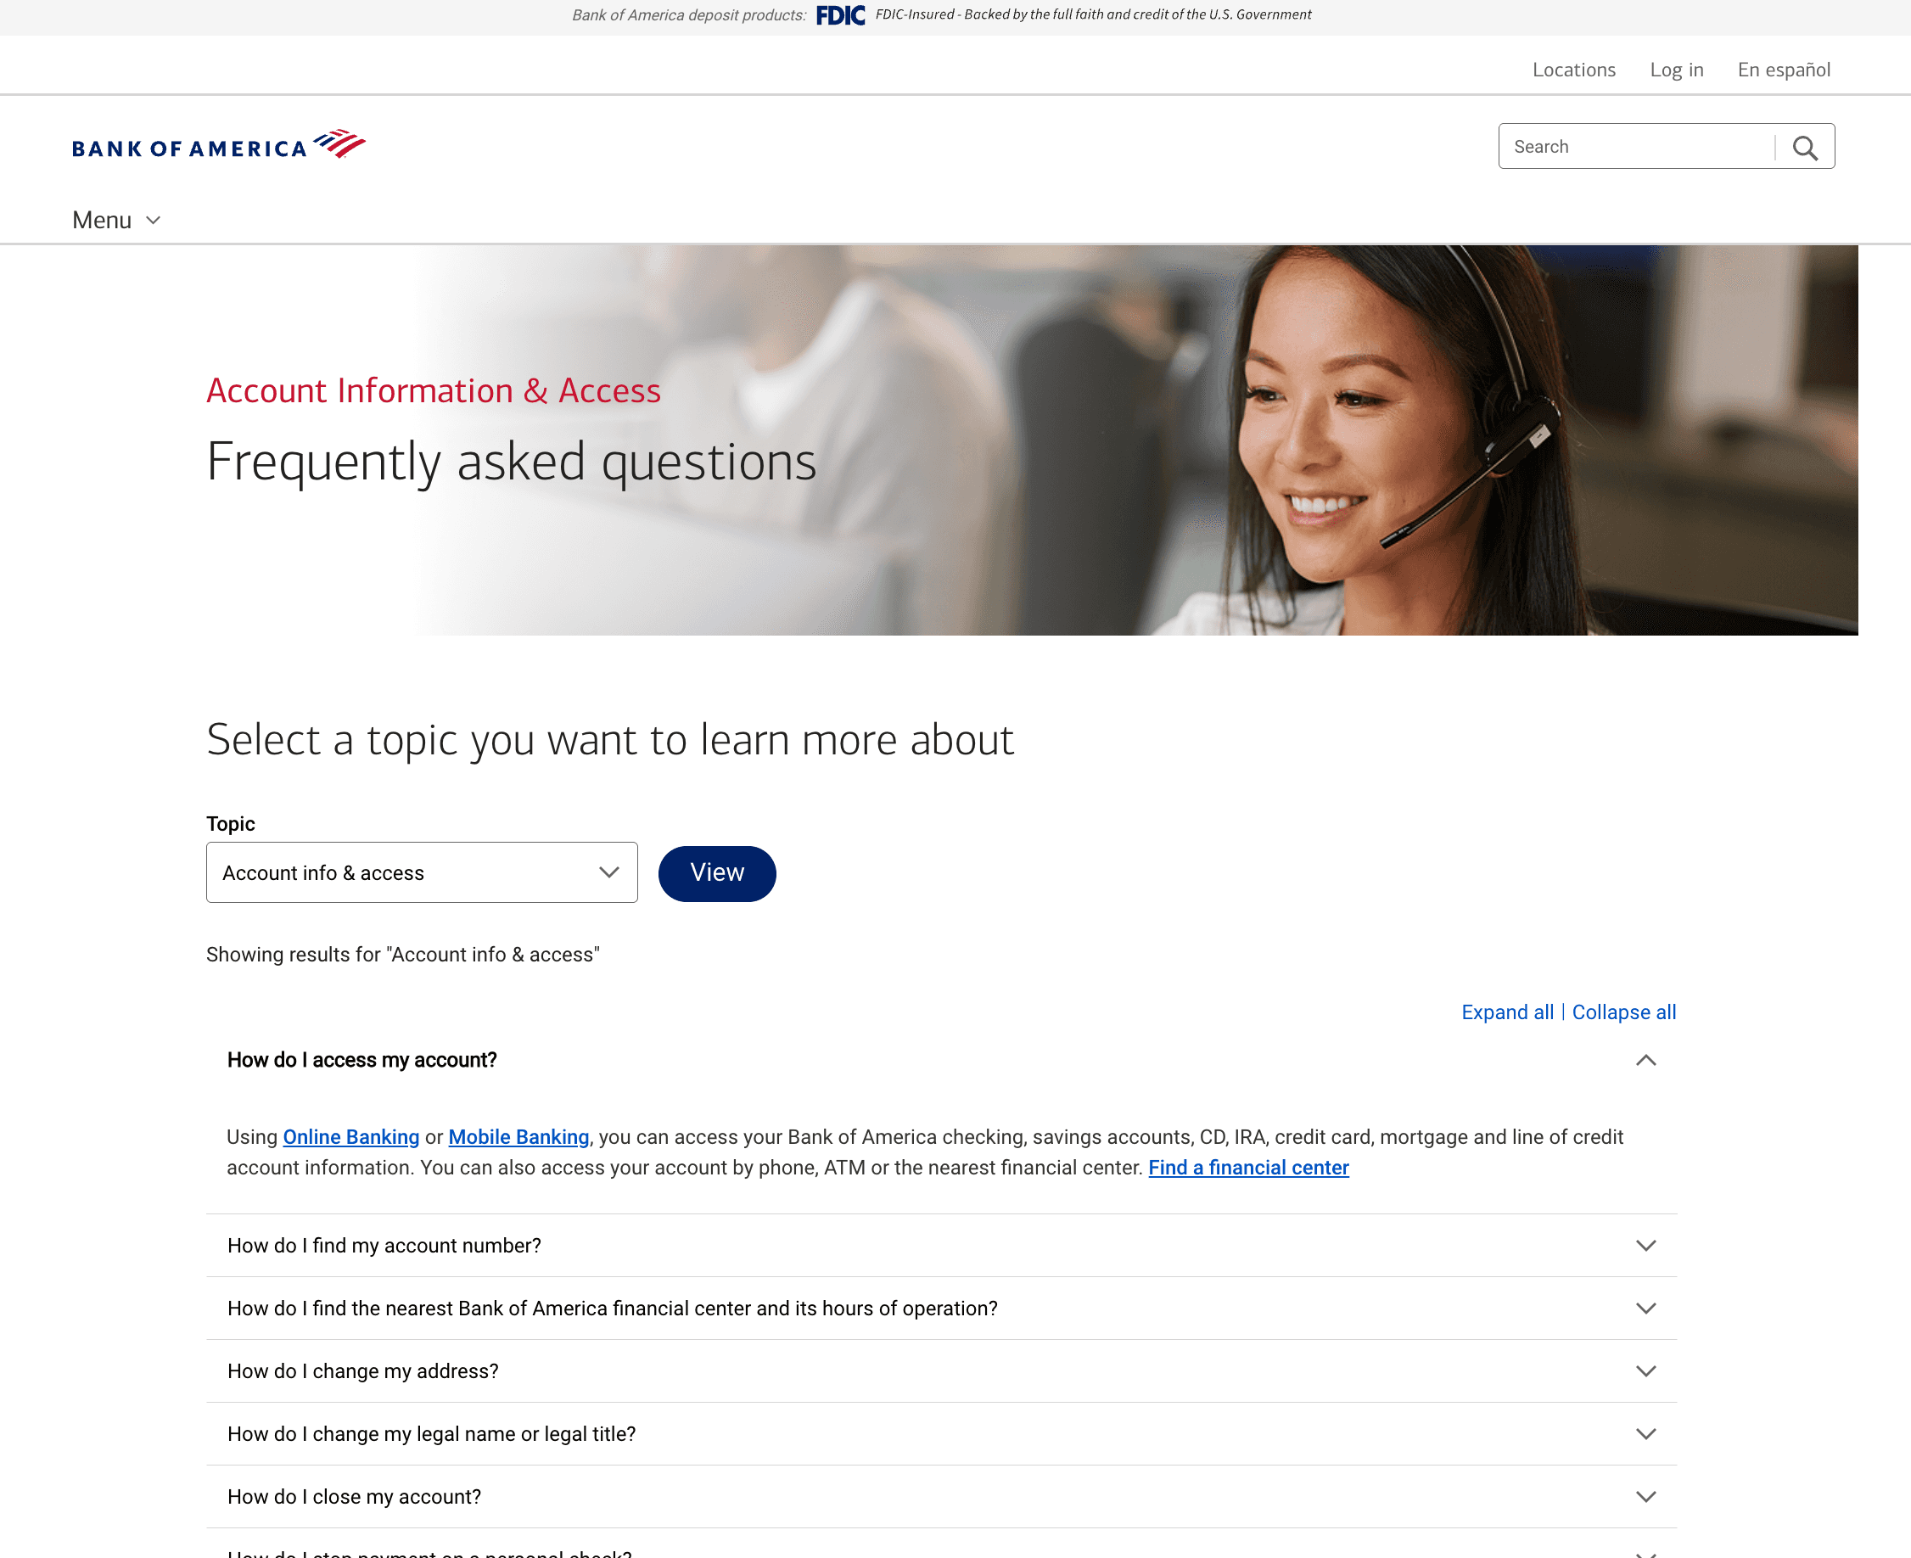The width and height of the screenshot is (1911, 1558).
Task: Expand 'How do I change my address?'
Action: click(x=941, y=1370)
